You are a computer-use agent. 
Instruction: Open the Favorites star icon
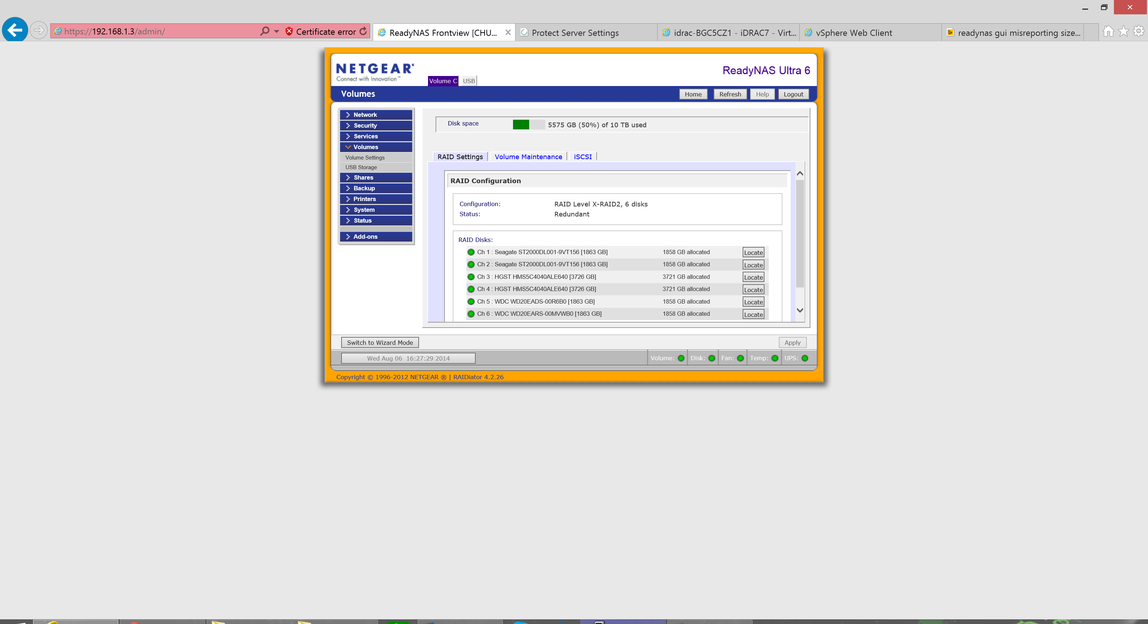pyautogui.click(x=1124, y=31)
